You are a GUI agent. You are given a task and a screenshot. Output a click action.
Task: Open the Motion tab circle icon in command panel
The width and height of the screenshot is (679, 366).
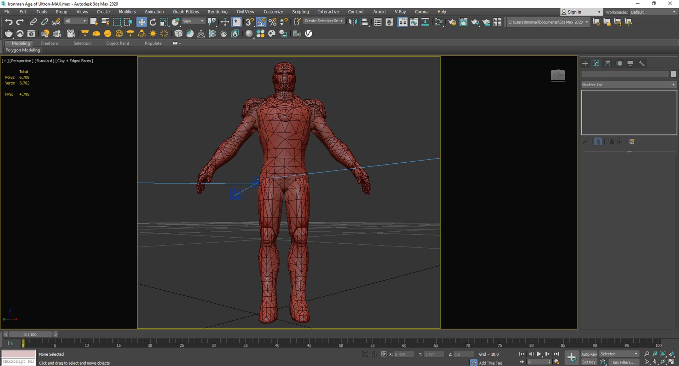[619, 63]
